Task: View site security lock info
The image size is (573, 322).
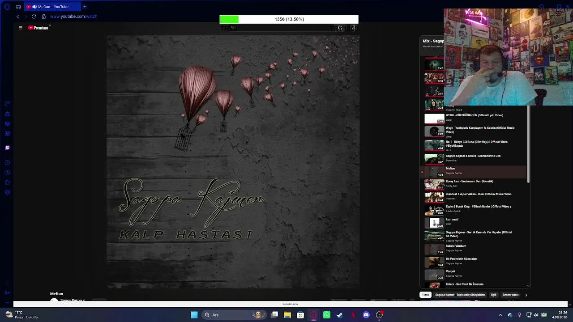Action: click(43, 17)
